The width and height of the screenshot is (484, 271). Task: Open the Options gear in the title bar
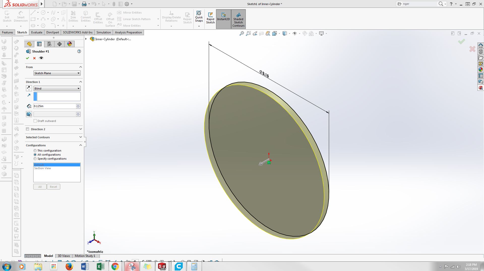[x=127, y=4]
